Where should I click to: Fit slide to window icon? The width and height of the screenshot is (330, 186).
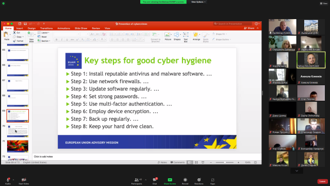[256, 162]
